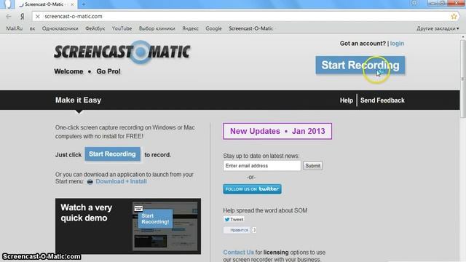Click the large Start Recording button

[360, 65]
